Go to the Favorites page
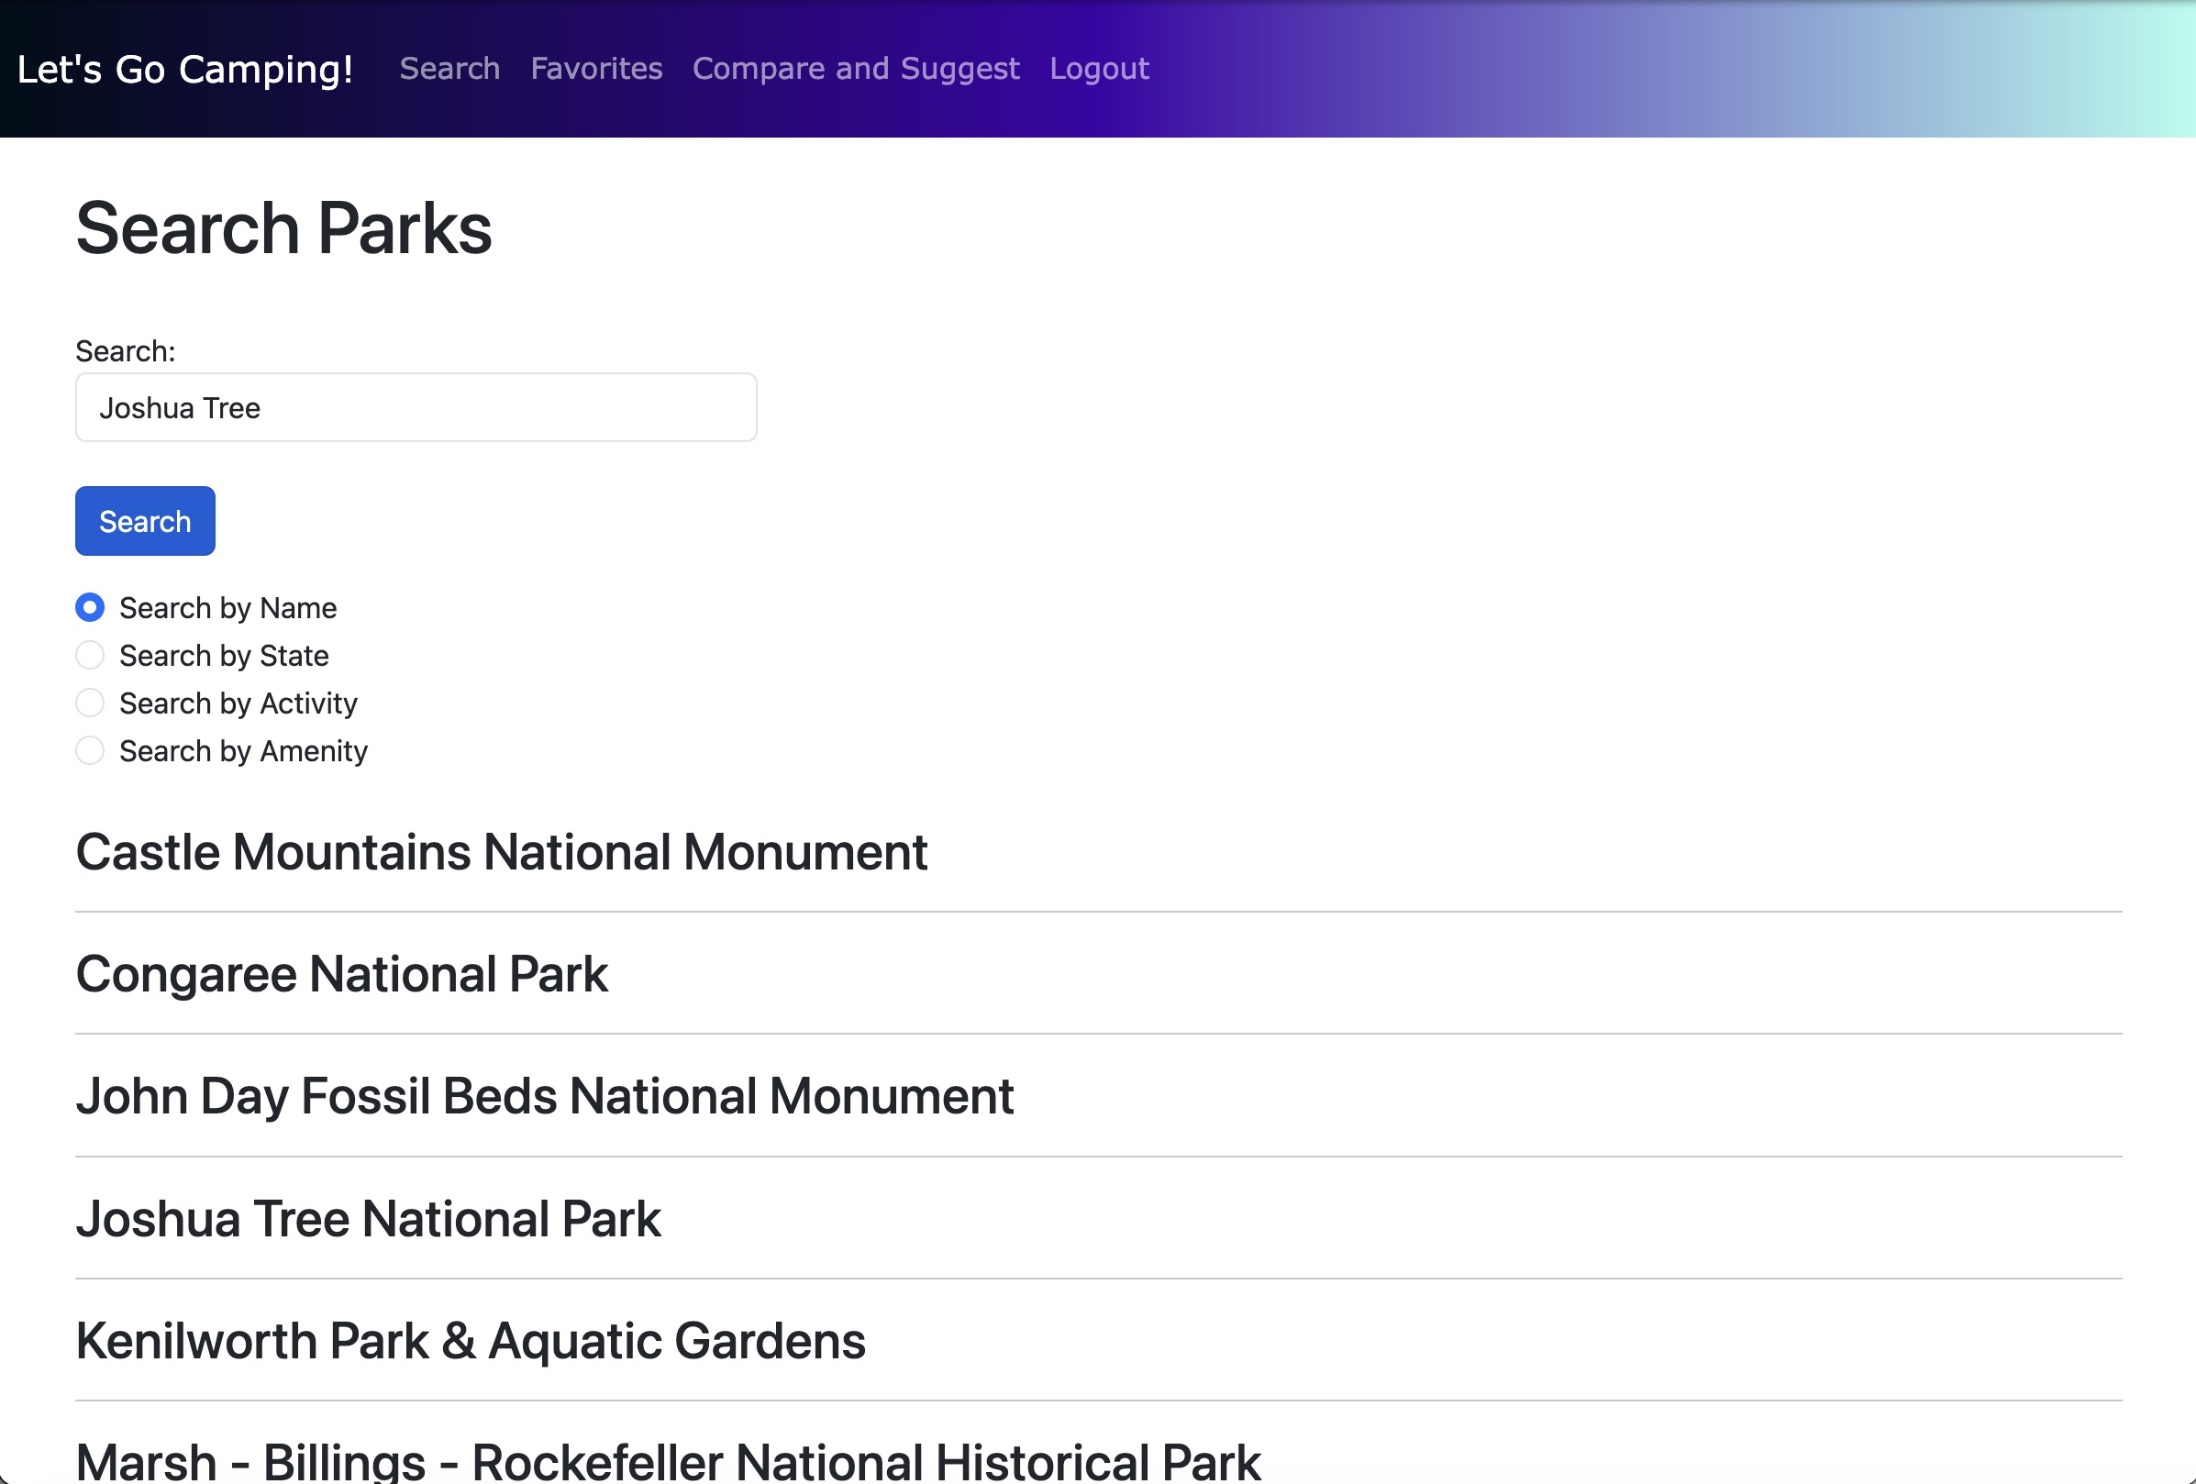The height and width of the screenshot is (1484, 2196). tap(596, 69)
